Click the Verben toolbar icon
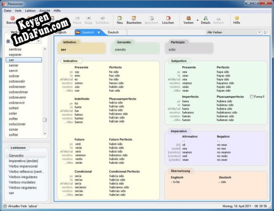 pos(188,18)
